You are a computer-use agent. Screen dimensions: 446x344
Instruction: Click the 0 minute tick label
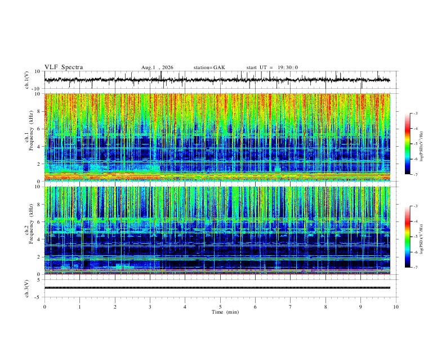click(44, 307)
